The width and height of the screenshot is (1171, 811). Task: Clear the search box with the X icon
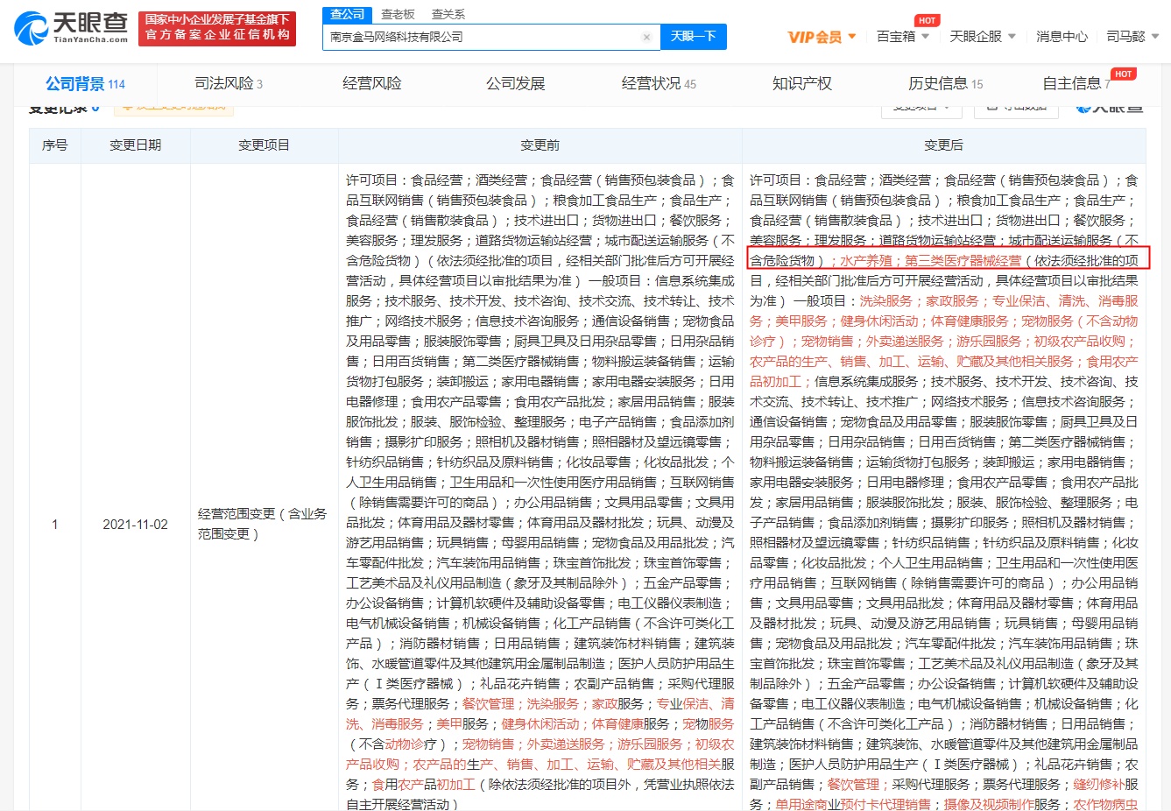pyautogui.click(x=646, y=37)
